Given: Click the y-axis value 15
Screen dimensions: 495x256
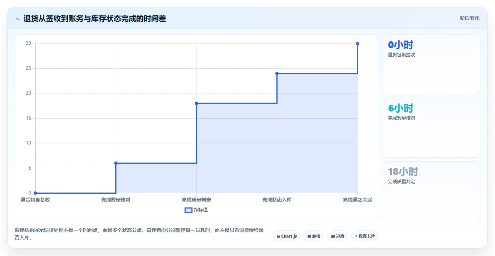Looking at the screenshot, I should click(x=29, y=118).
